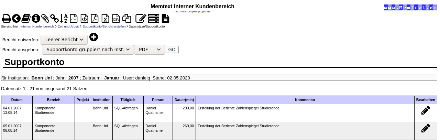
Task: Click the paperclip attachment icon
Action: tap(45, 18)
